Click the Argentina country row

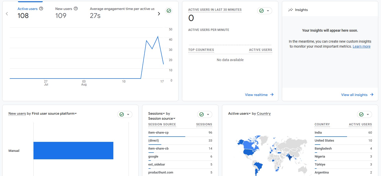pos(343,173)
